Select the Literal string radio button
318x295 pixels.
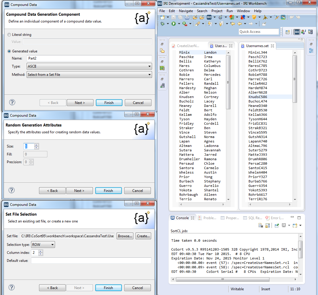pyautogui.click(x=9, y=35)
